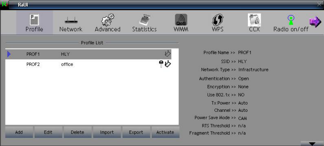Switch to the Statistics tab label

click(x=144, y=29)
